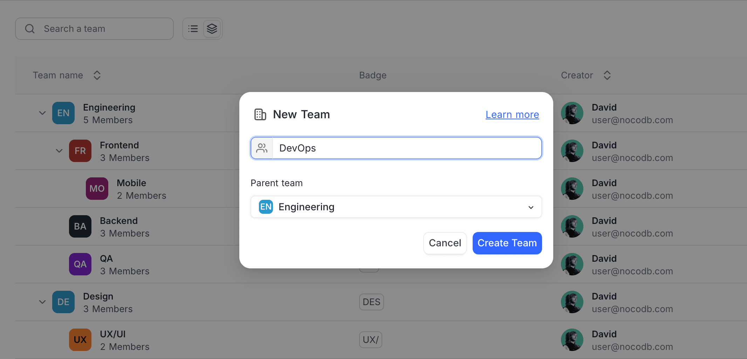Collapse the Design team row
Viewport: 747px width, 359px height.
point(42,302)
